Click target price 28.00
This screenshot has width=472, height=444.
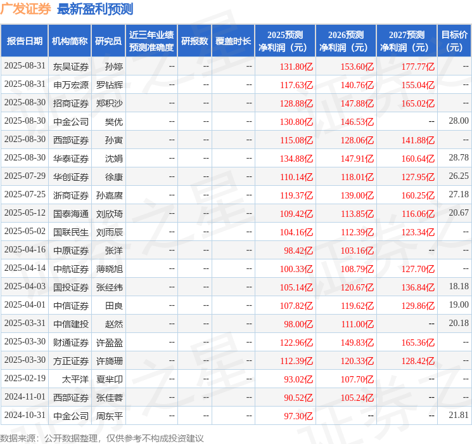tap(459, 121)
